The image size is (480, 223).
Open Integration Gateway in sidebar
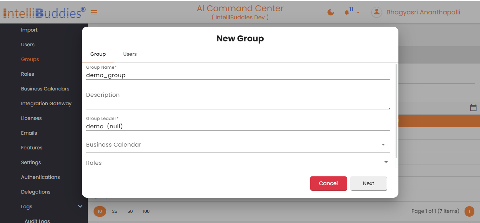(46, 103)
